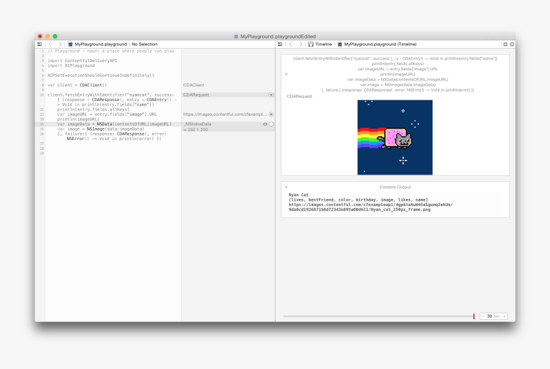Toggle value history for CDARequest result
Viewport: 550px width, 369px height.
[x=271, y=95]
